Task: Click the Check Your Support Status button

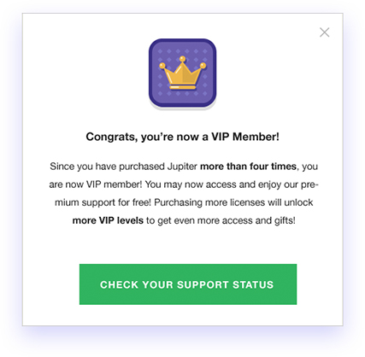Action: tap(188, 284)
